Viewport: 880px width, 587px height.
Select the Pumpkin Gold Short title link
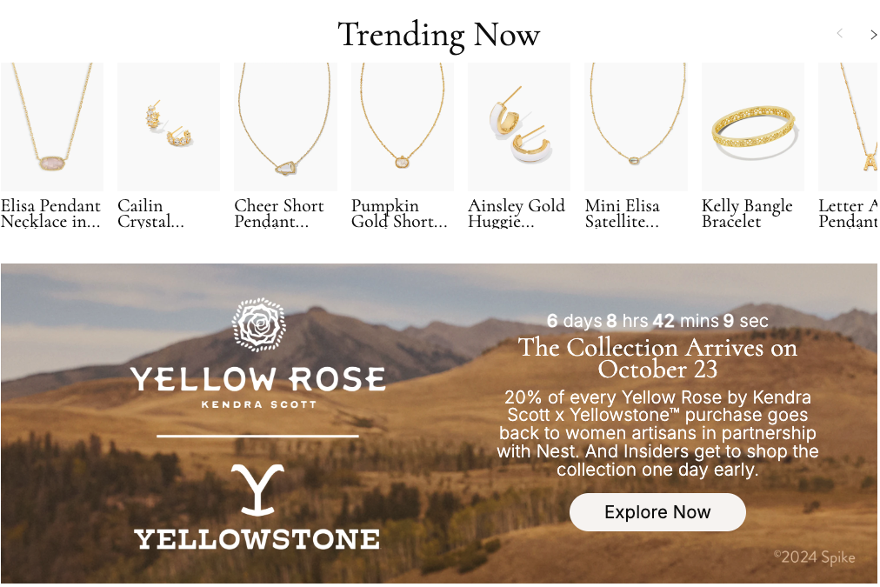[x=400, y=213]
